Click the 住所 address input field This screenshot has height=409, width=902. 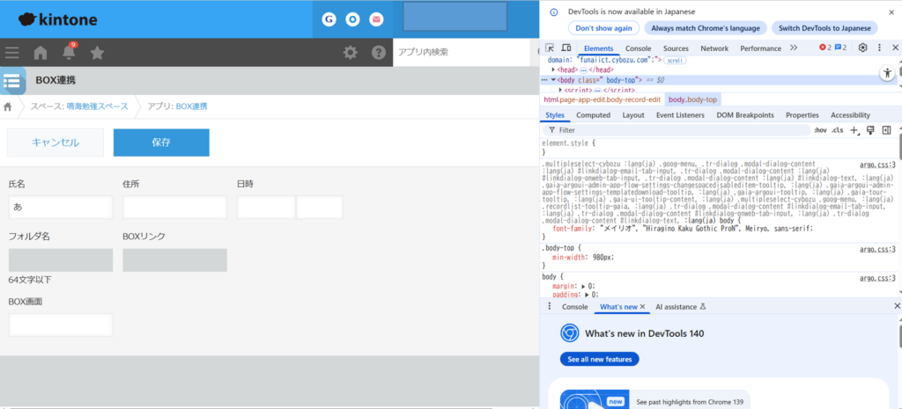coord(175,208)
